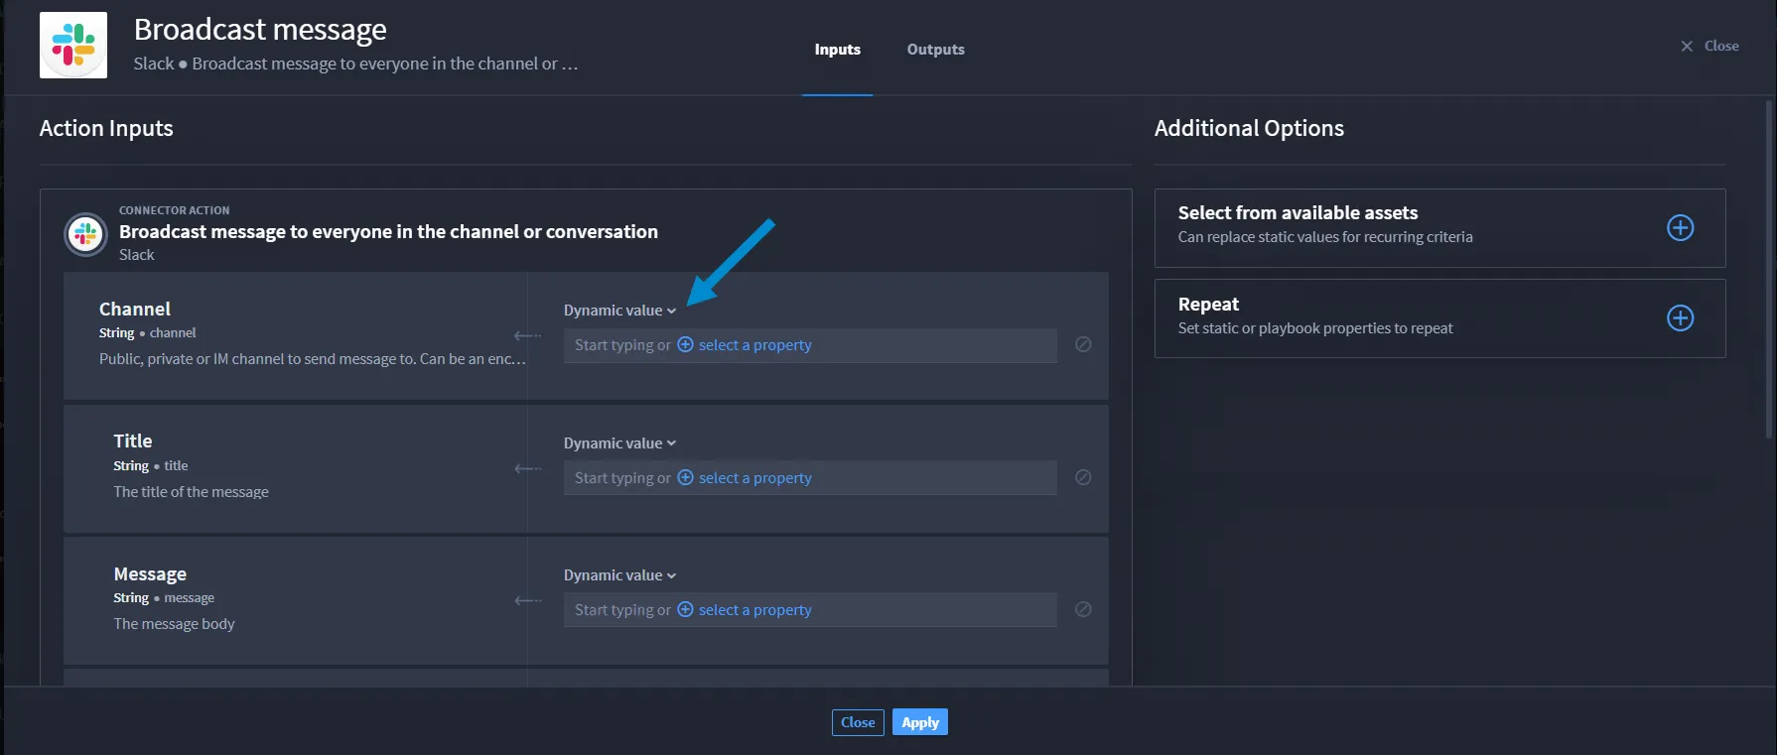The width and height of the screenshot is (1777, 755).
Task: Click the Slack connector action icon
Action: click(x=85, y=234)
